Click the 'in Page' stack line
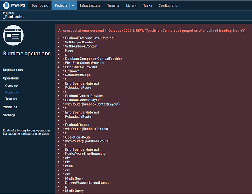Viewport: 252px width, 194px height. 67,50
